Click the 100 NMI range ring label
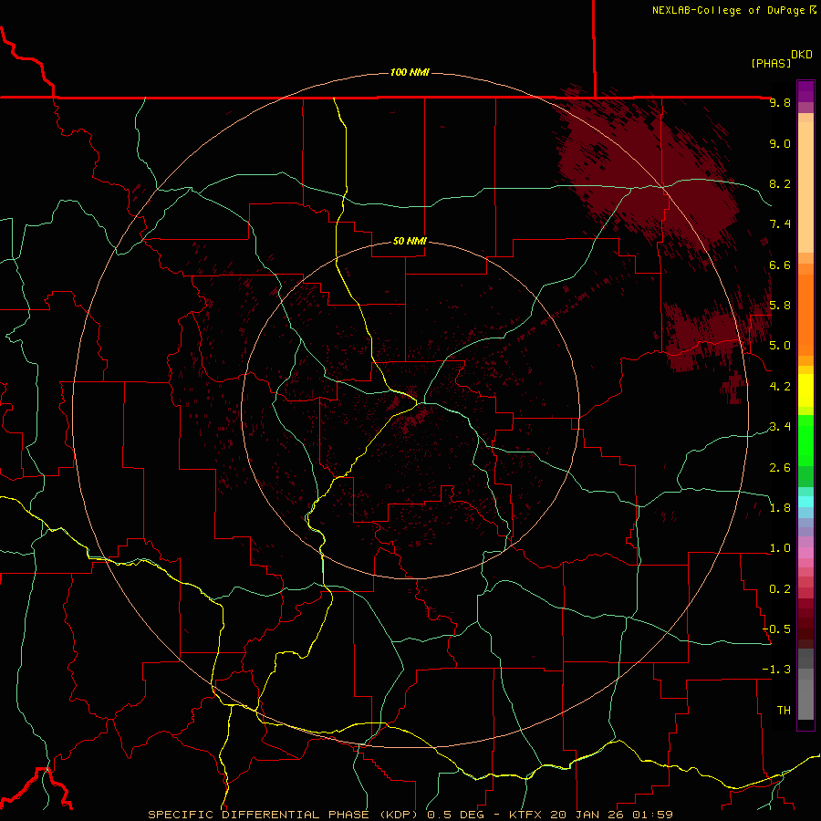This screenshot has height=821, width=821. coord(410,72)
